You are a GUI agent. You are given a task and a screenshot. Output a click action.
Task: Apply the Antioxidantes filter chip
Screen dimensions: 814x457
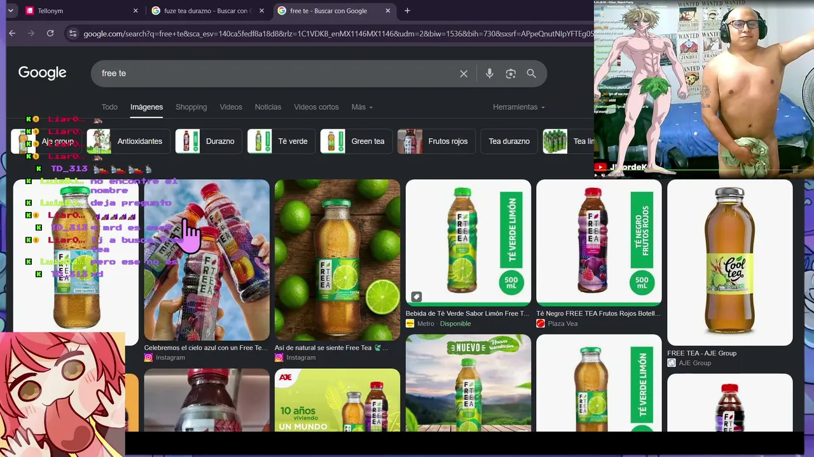pos(128,142)
